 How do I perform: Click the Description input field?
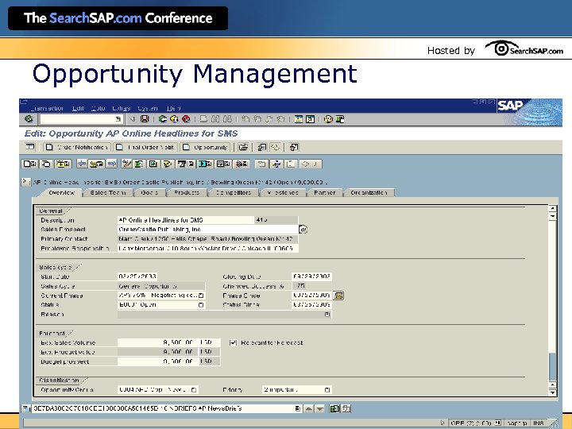(184, 219)
